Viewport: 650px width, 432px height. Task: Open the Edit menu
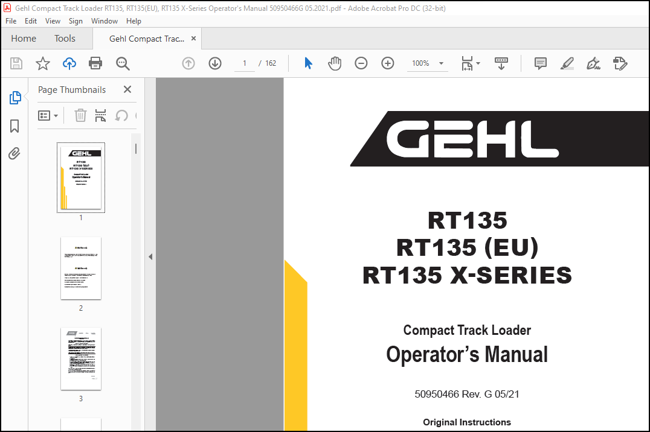[x=31, y=21]
